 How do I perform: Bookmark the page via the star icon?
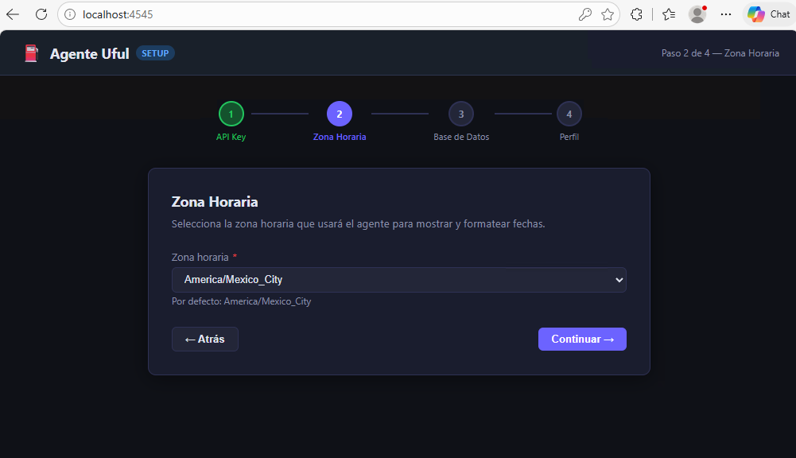[x=608, y=14]
